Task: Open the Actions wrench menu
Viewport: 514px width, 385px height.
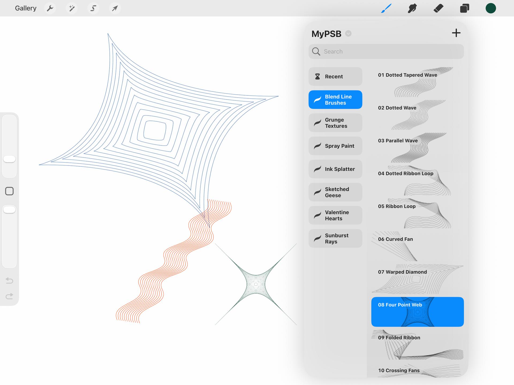Action: (50, 8)
